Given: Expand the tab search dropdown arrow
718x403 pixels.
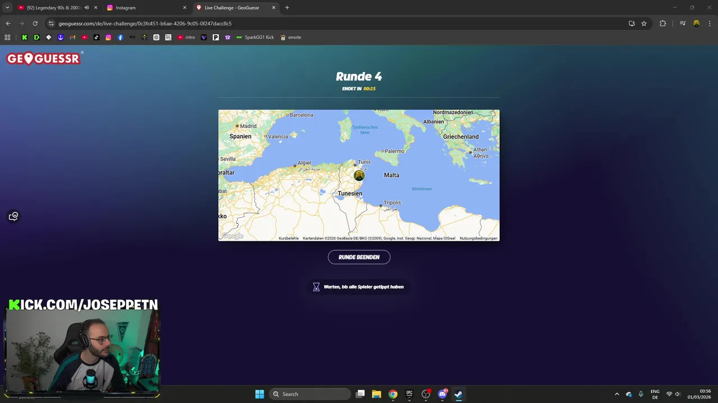Looking at the screenshot, I should pyautogui.click(x=7, y=7).
